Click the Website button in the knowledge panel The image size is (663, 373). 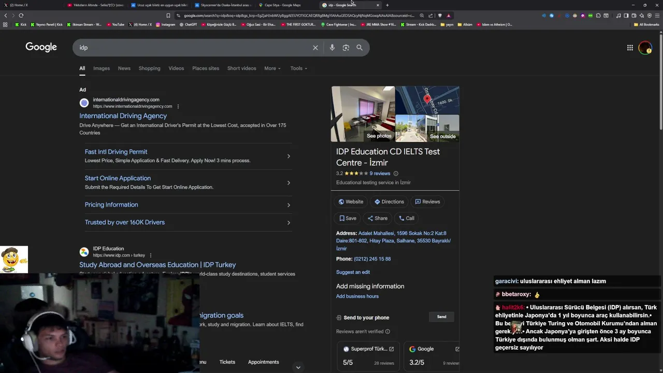point(351,202)
